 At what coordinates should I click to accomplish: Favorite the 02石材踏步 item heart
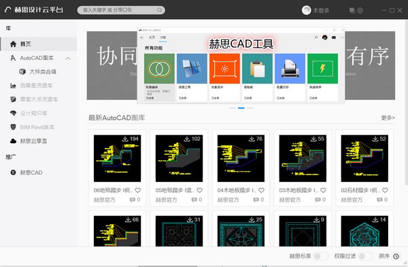pyautogui.click(x=385, y=190)
